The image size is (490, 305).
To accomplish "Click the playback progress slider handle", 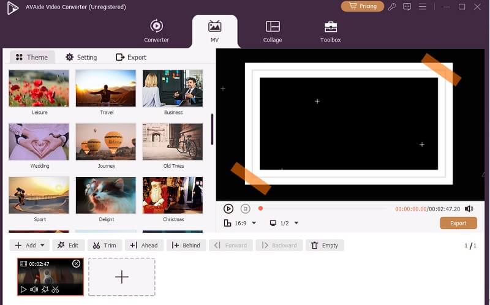I will pyautogui.click(x=260, y=209).
